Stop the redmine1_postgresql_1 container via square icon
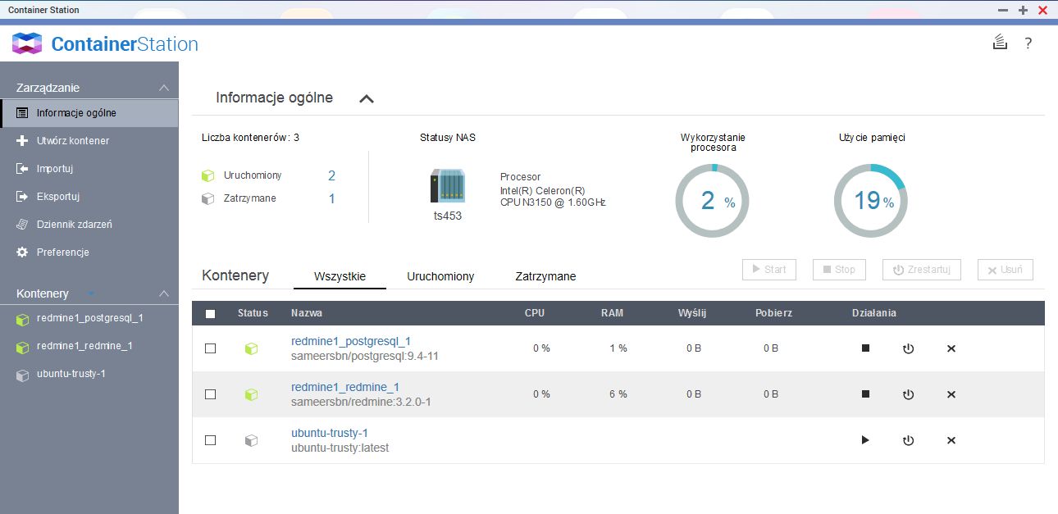This screenshot has width=1058, height=514. (865, 348)
